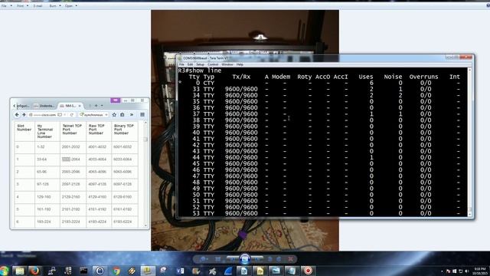Click the volume icon in system tray

(x=467, y=271)
